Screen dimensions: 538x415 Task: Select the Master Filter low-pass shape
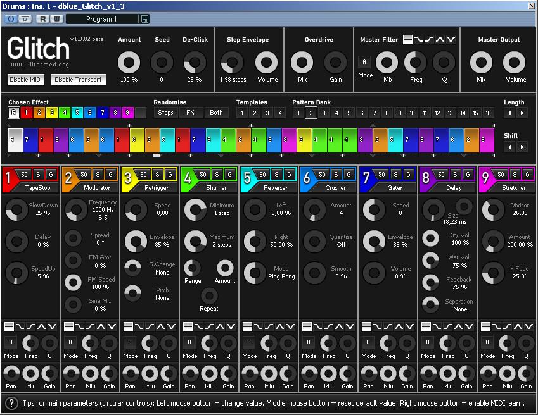click(419, 40)
